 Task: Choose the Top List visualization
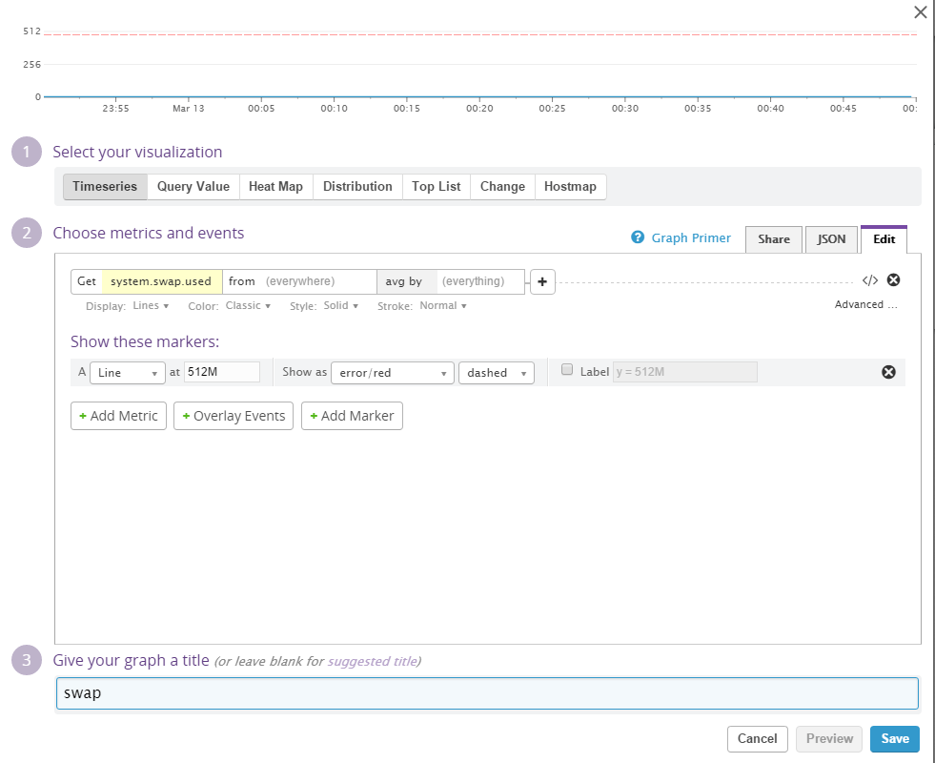click(x=436, y=187)
